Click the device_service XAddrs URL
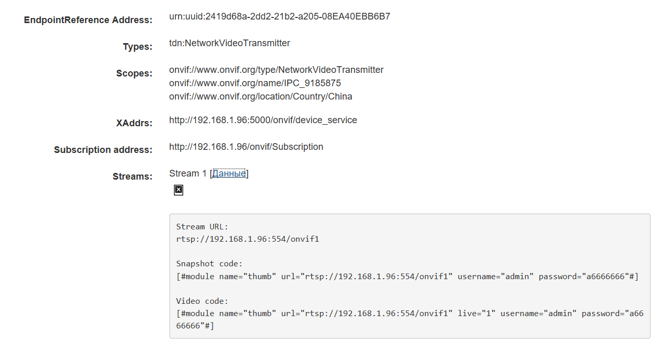The height and width of the screenshot is (351, 664). (263, 120)
